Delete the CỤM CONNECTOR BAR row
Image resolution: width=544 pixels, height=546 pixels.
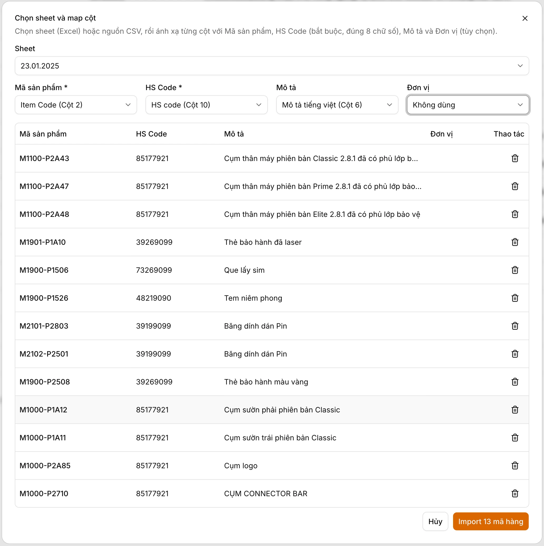click(514, 494)
